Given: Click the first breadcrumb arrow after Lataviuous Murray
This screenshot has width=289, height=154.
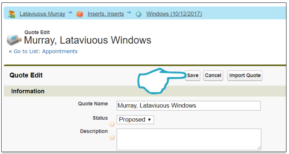Looking at the screenshot, I should pos(70,13).
